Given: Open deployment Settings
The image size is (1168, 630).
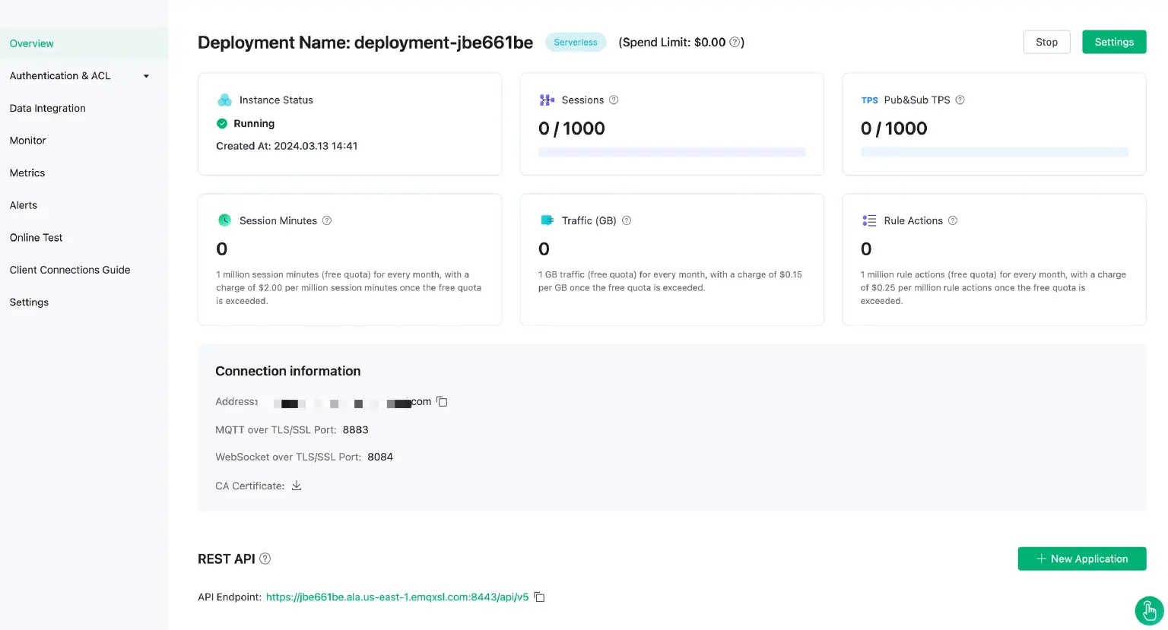Looking at the screenshot, I should point(1114,42).
